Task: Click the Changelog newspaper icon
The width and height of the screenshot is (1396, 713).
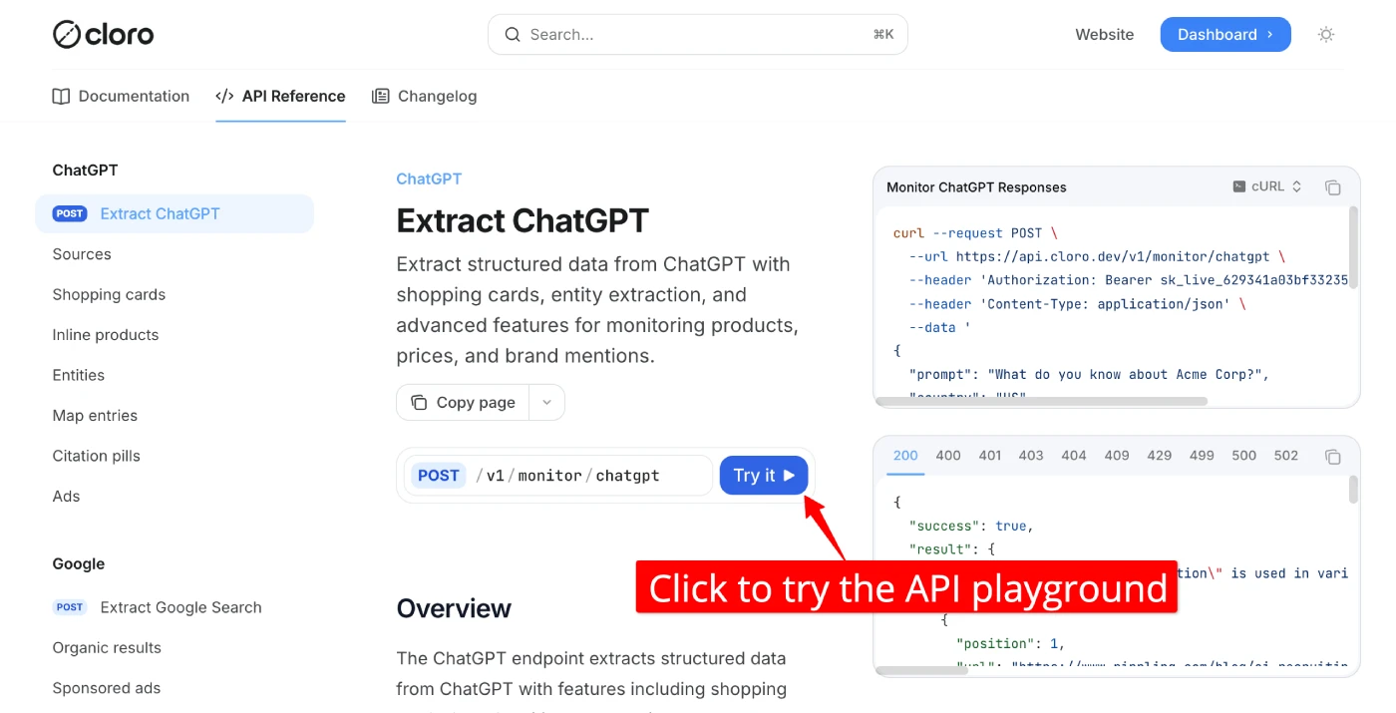Action: (380, 96)
